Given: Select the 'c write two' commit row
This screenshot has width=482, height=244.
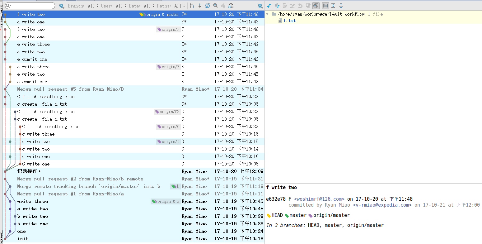Looking at the screenshot, I should 133,149.
